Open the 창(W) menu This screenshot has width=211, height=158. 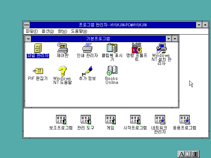tap(62, 31)
